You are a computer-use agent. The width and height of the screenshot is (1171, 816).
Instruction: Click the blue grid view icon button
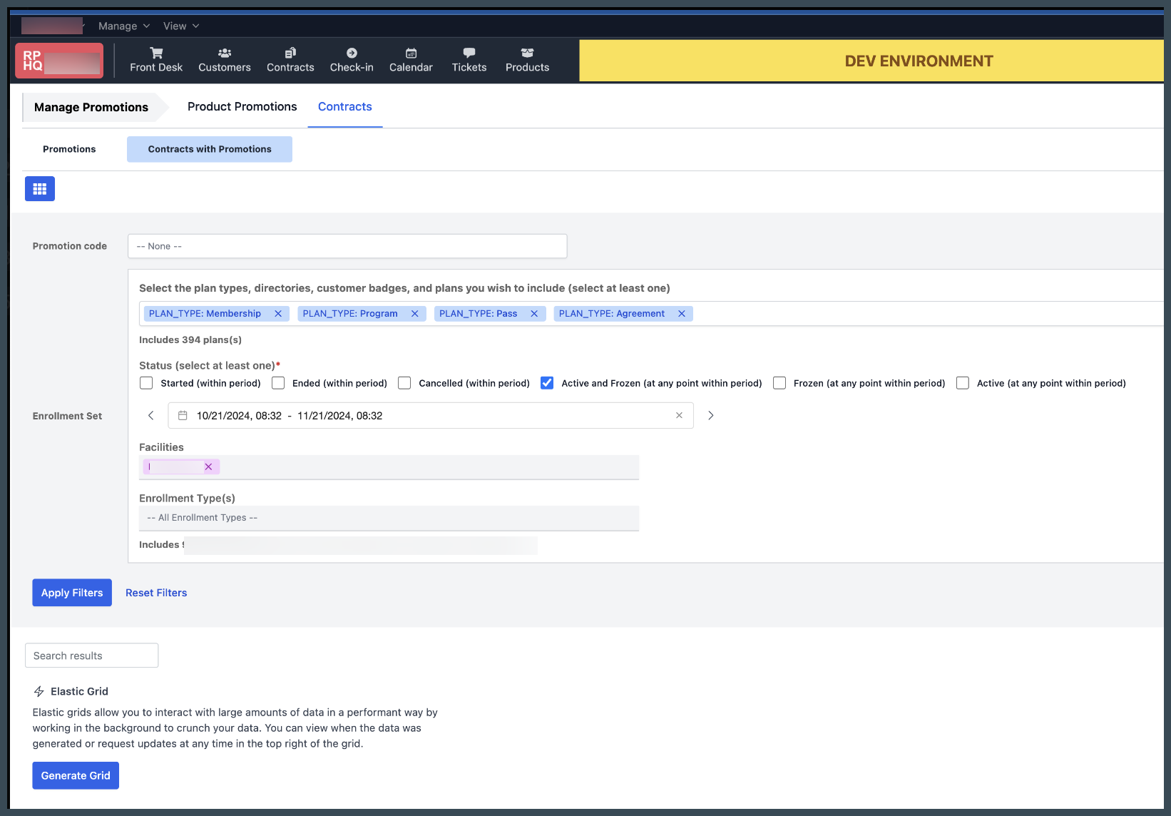pyautogui.click(x=40, y=189)
